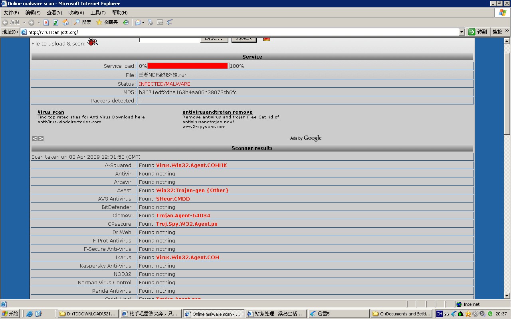The height and width of the screenshot is (319, 511).
Task: Click the 'antivirusandtrojan remove' ad link
Action: [x=218, y=112]
